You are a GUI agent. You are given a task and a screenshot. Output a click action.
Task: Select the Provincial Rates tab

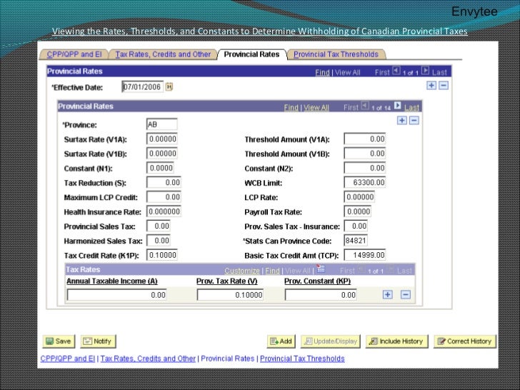click(x=251, y=54)
